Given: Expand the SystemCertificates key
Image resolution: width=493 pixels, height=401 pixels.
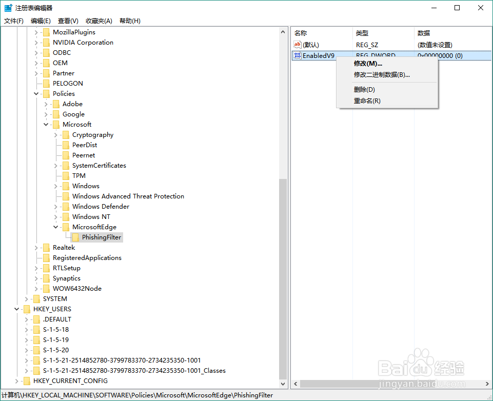Looking at the screenshot, I should pyautogui.click(x=55, y=166).
